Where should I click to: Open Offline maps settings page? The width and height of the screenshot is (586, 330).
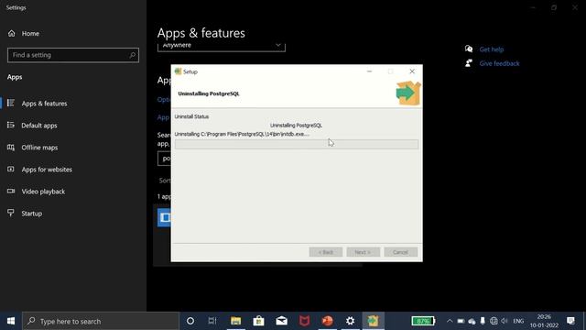point(39,148)
